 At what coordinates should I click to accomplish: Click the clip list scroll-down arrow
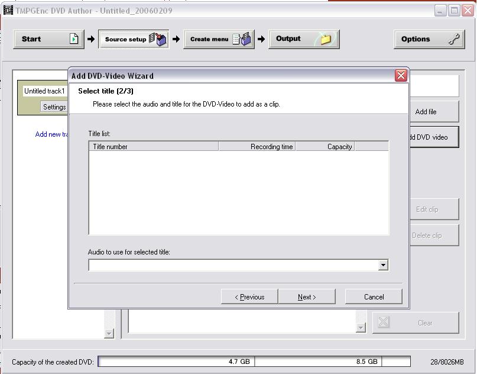361,328
